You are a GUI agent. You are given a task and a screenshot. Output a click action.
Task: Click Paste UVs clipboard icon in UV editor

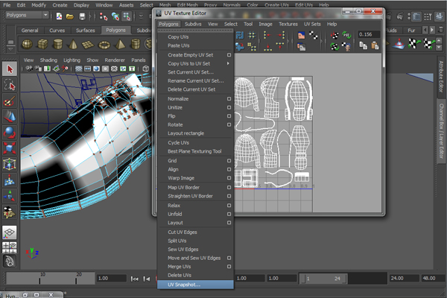pyautogui.click(x=375, y=45)
